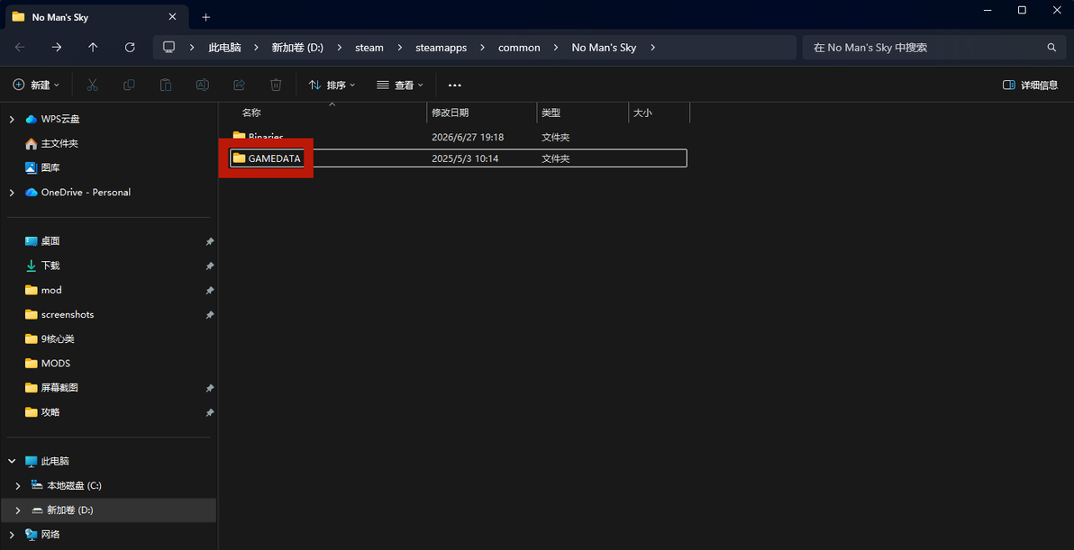
Task: Open the 排序 (Sort) dropdown
Action: [332, 85]
